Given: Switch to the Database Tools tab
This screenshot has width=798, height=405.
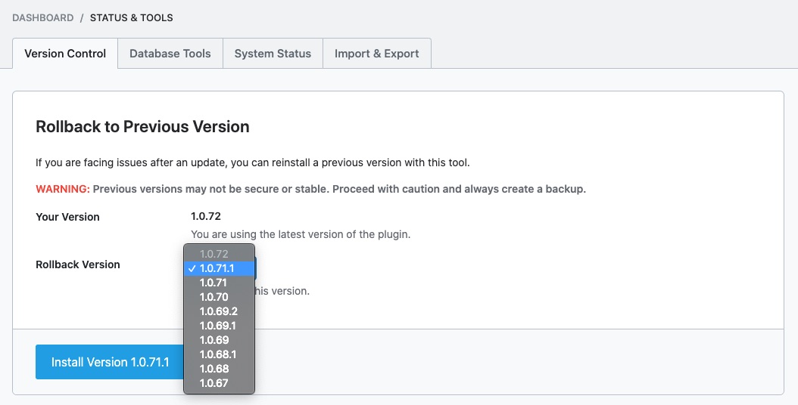Looking at the screenshot, I should (x=170, y=54).
